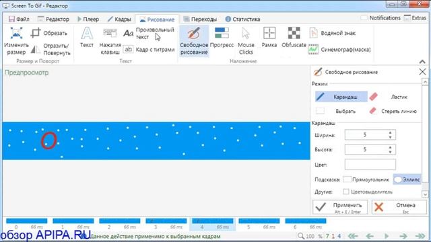Select the Obfuscate pixelate tool
431x242 pixels.
pyautogui.click(x=294, y=38)
